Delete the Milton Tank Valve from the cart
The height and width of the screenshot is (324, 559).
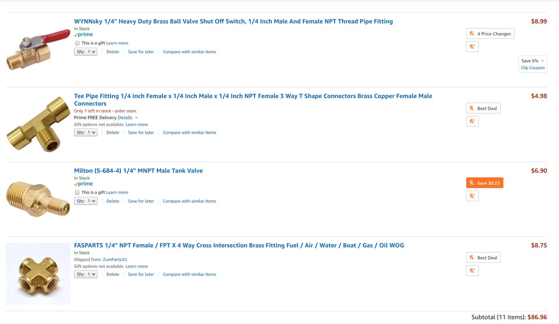[113, 201]
